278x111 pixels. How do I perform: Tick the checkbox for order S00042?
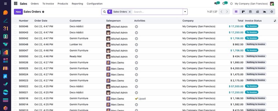(x=15, y=38)
